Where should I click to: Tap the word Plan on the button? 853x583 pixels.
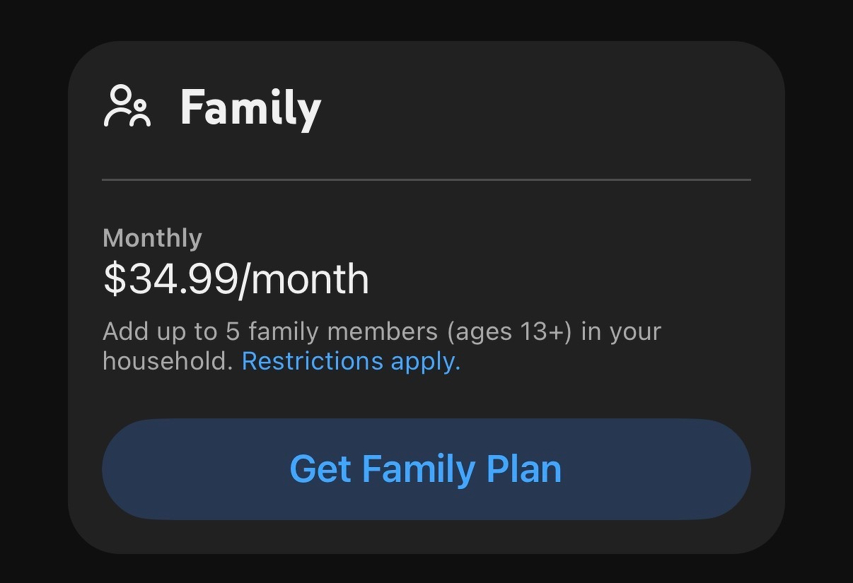(524, 469)
